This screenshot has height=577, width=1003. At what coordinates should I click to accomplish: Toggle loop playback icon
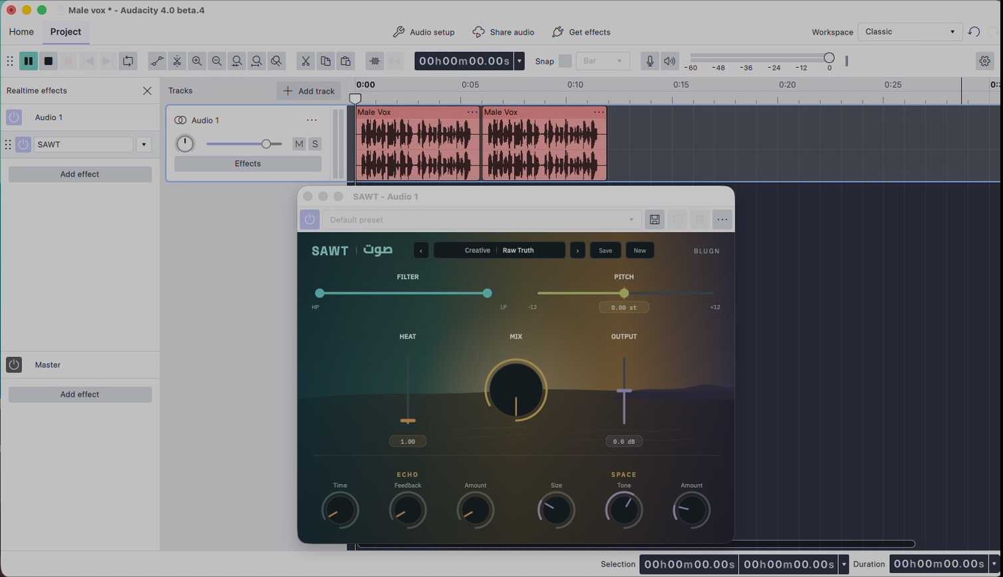[x=127, y=61]
